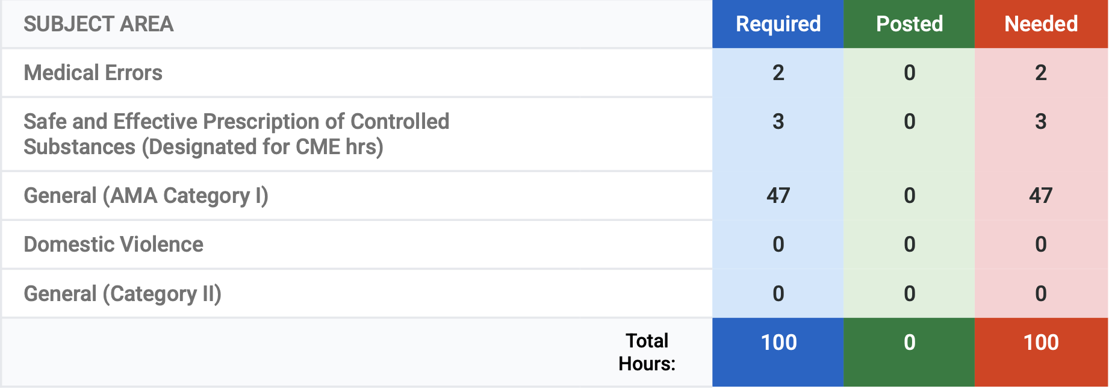Click the green Posted column header

point(909,24)
